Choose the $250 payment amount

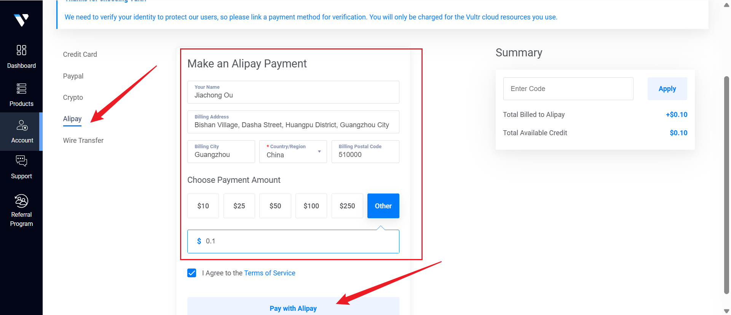tap(347, 206)
